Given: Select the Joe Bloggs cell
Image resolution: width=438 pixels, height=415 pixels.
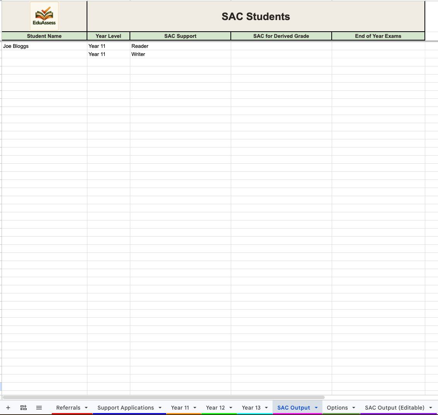Looking at the screenshot, I should point(44,46).
